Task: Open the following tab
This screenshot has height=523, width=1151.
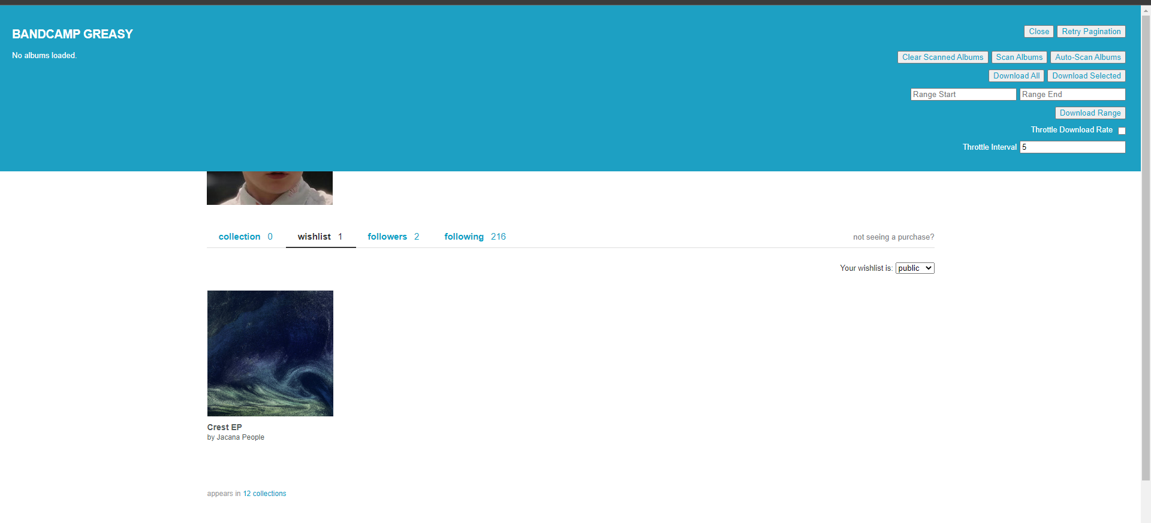Action: 475,237
